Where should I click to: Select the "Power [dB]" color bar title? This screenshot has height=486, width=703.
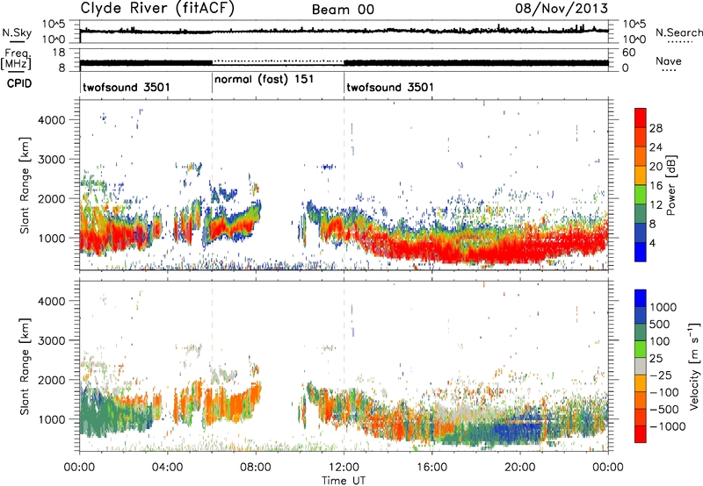pos(671,185)
